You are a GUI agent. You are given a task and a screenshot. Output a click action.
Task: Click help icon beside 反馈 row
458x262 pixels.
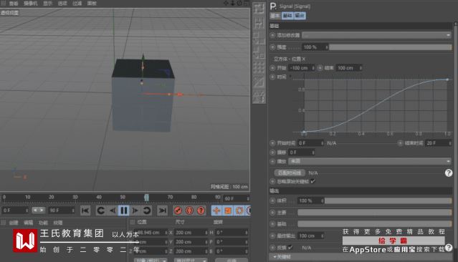click(449, 248)
